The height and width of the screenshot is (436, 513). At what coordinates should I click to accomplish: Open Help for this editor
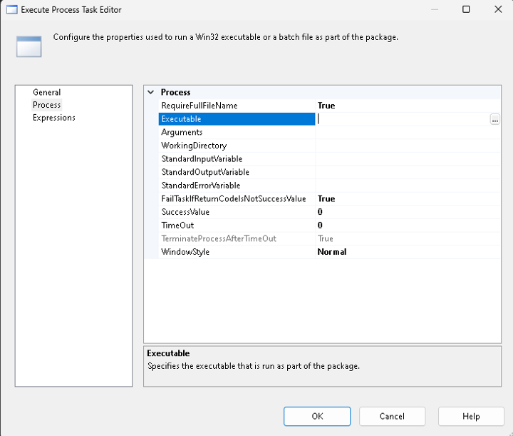pyautogui.click(x=471, y=416)
